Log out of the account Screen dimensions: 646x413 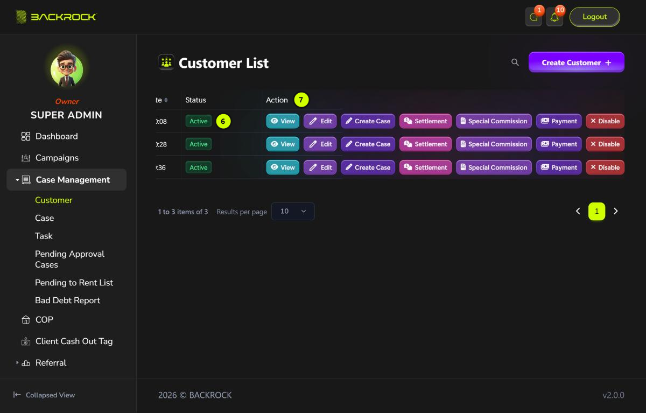595,17
